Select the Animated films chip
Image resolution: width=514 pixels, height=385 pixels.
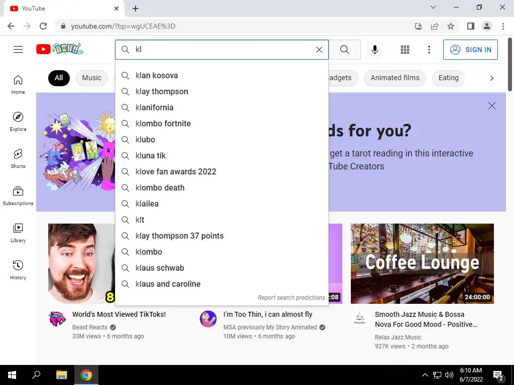[395, 78]
